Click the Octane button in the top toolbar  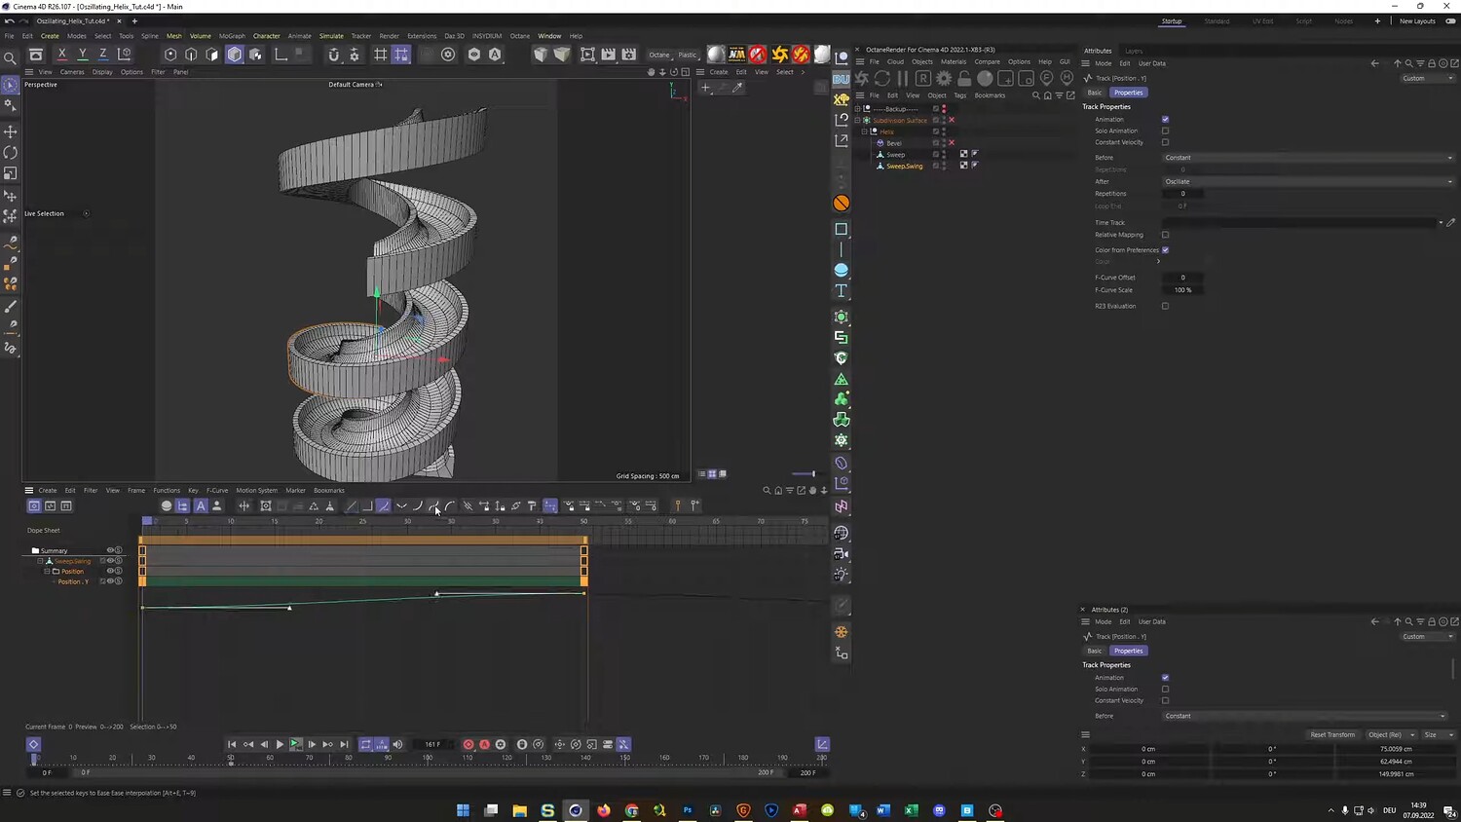(659, 55)
